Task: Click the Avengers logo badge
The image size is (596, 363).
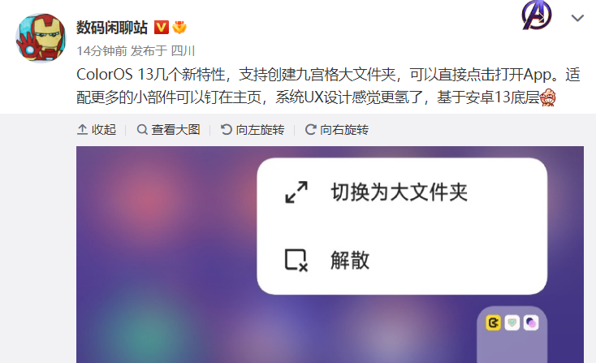Action: (x=537, y=15)
